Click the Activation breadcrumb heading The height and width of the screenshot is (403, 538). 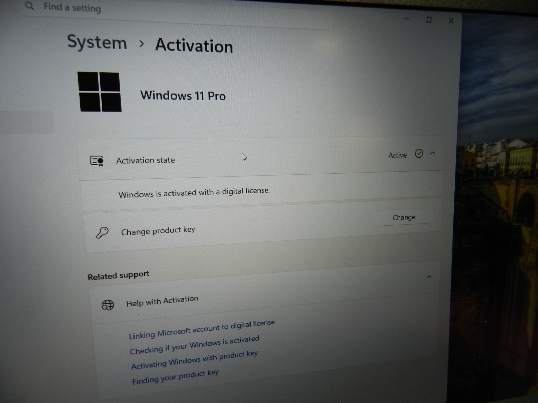(x=194, y=45)
